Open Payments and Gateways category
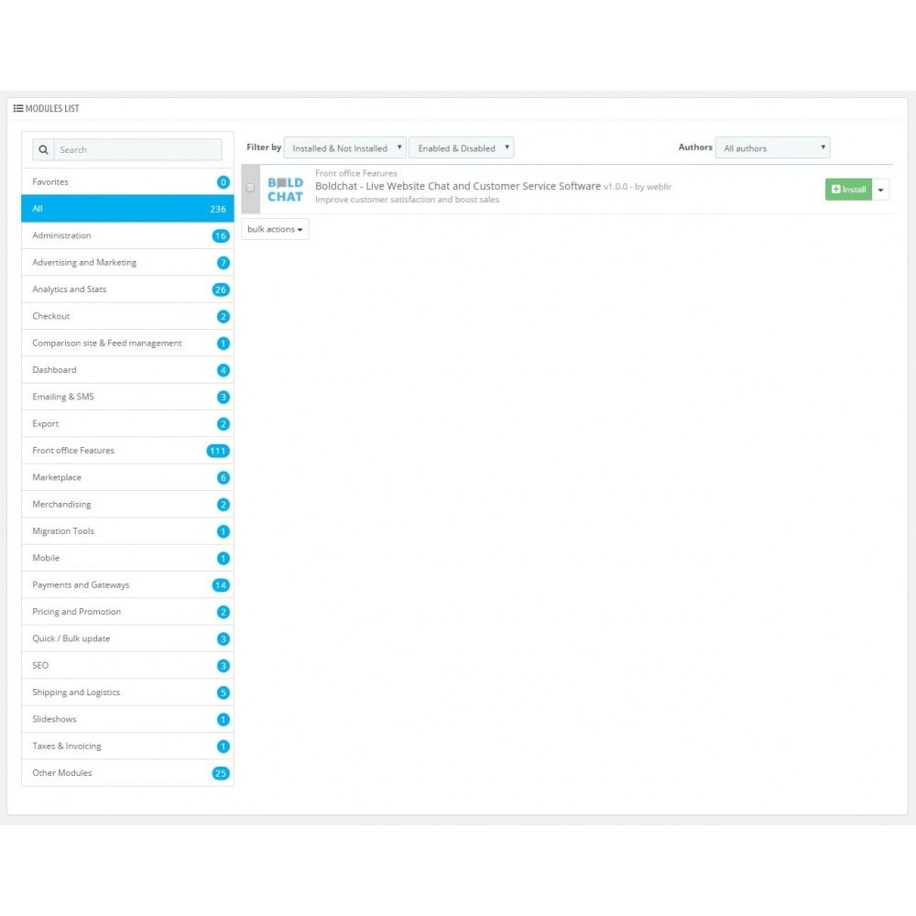 coord(127,584)
